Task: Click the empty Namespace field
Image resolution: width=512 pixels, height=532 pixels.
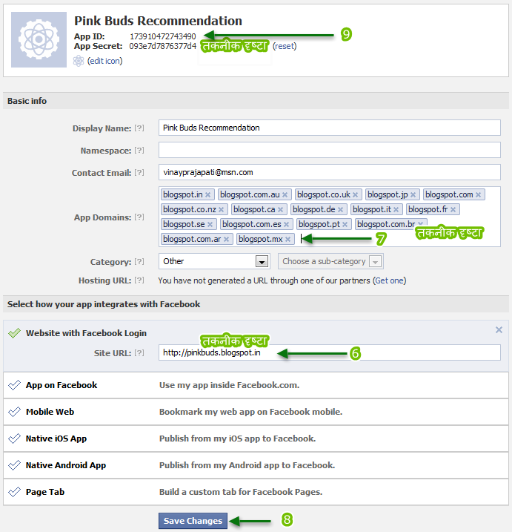Action: point(330,150)
